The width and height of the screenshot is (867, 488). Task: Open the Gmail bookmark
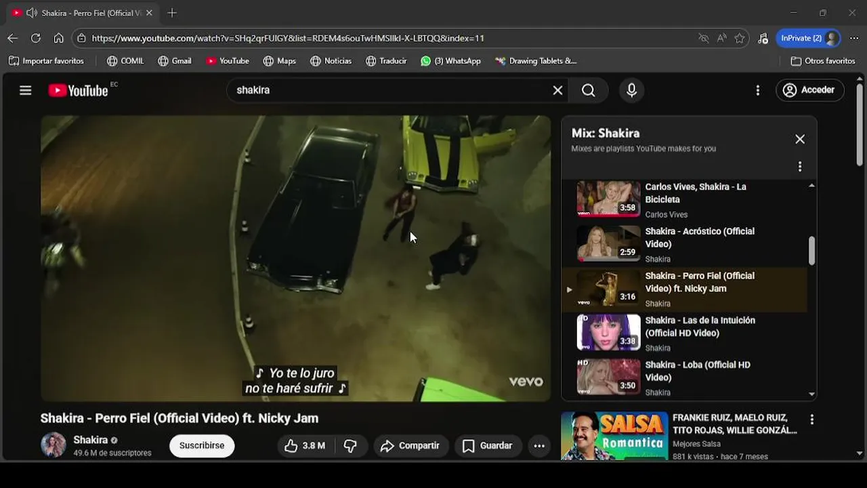(x=175, y=61)
